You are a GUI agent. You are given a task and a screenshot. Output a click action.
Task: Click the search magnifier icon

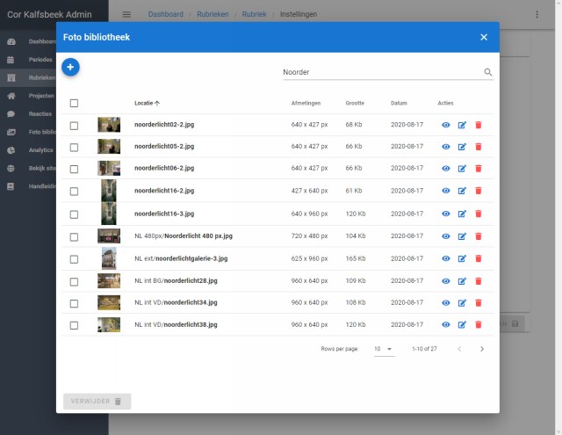(x=488, y=72)
